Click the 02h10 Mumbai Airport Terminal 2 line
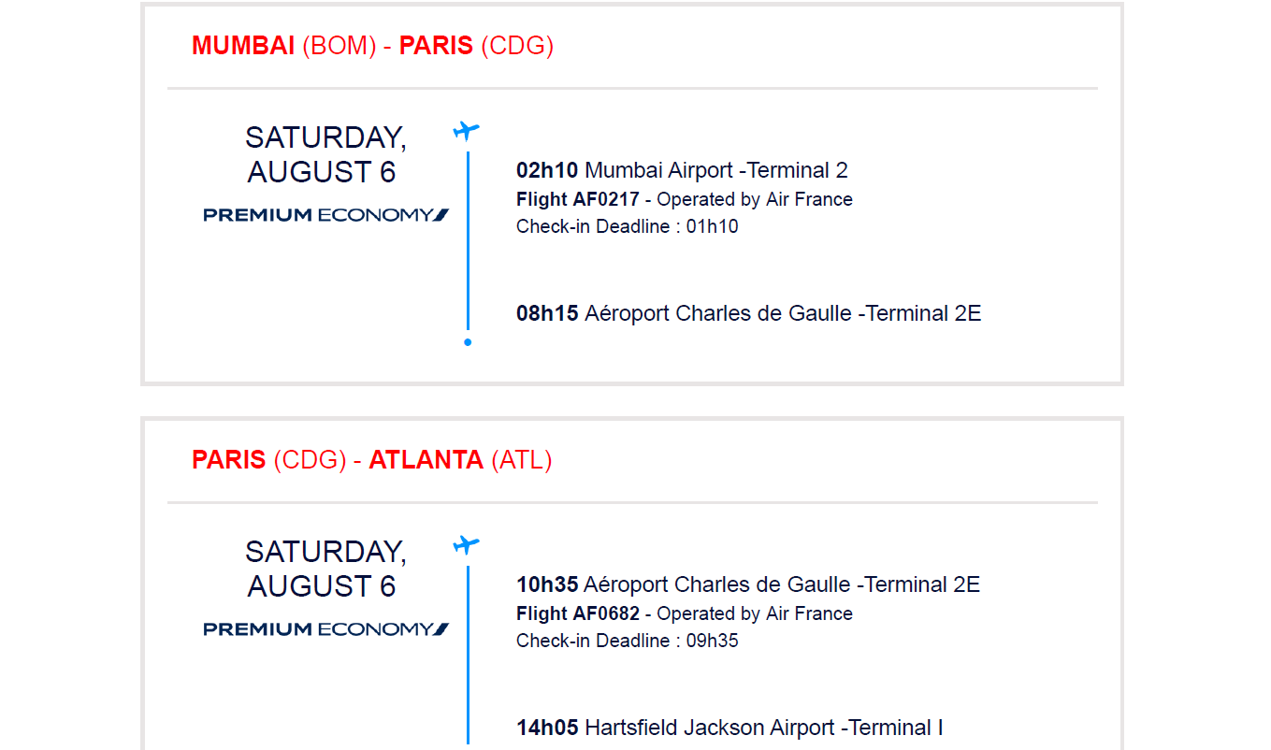Viewport: 1271px width, 750px height. click(682, 170)
